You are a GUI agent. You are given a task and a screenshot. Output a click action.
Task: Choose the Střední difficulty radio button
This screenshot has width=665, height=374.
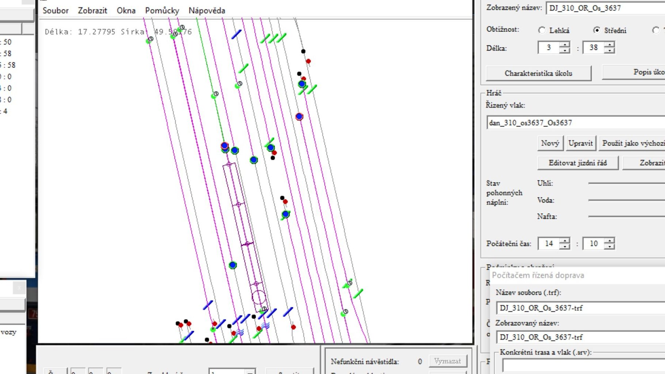tap(597, 30)
